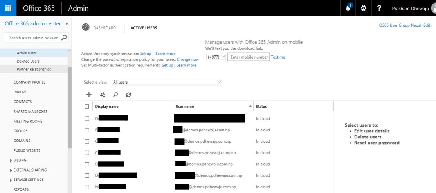This screenshot has height=193, width=436.
Task: Open Company Profile in sidebar
Action: coord(29,82)
